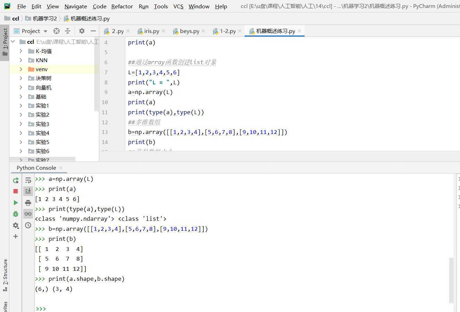The image size is (460, 312).
Task: Open the Project view dropdown
Action: (45, 31)
